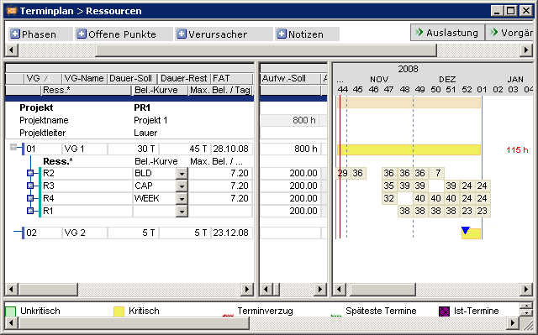Click the legend vertical stepper up arrow
The width and height of the screenshot is (538, 335).
click(x=526, y=306)
